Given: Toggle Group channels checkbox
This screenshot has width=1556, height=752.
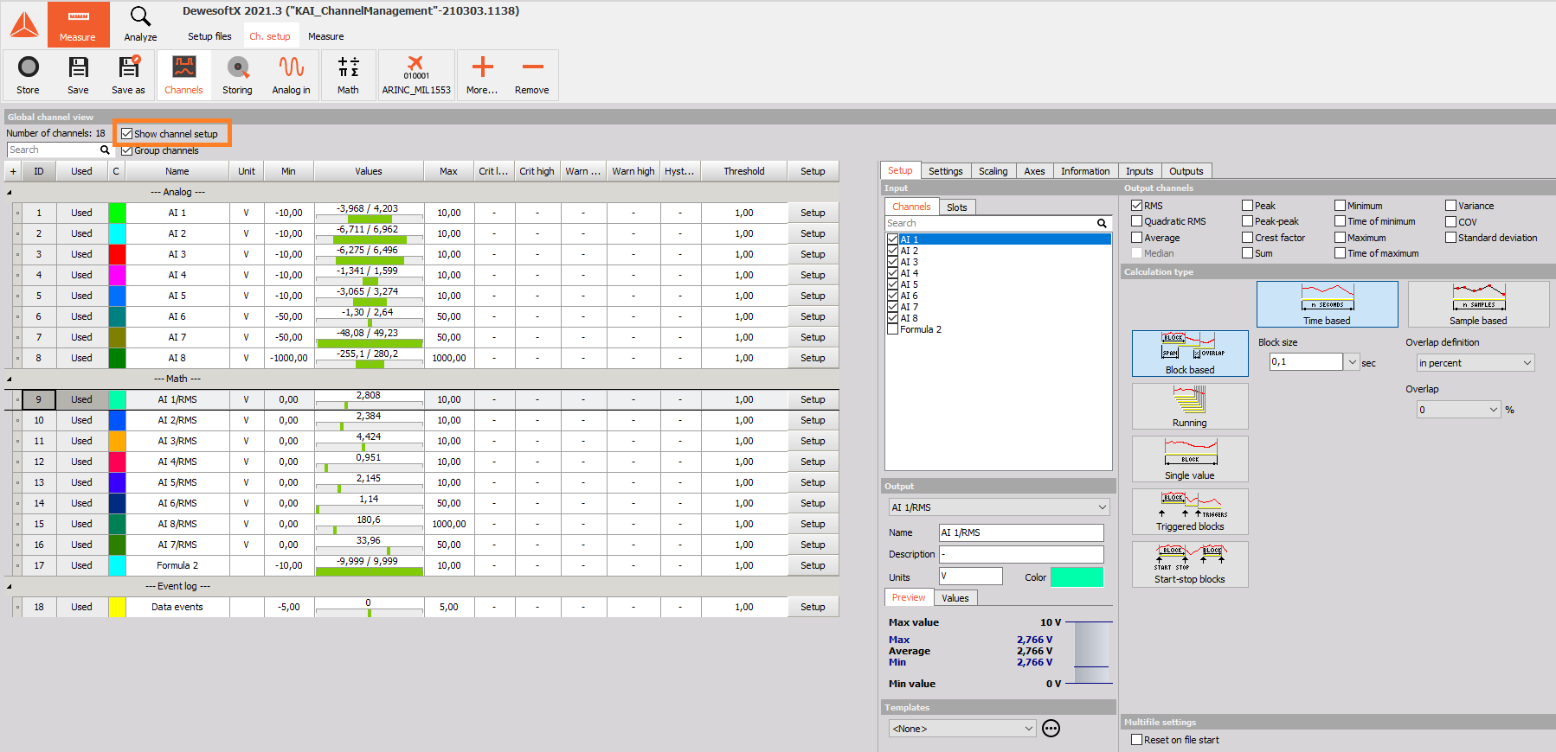Looking at the screenshot, I should [x=126, y=150].
